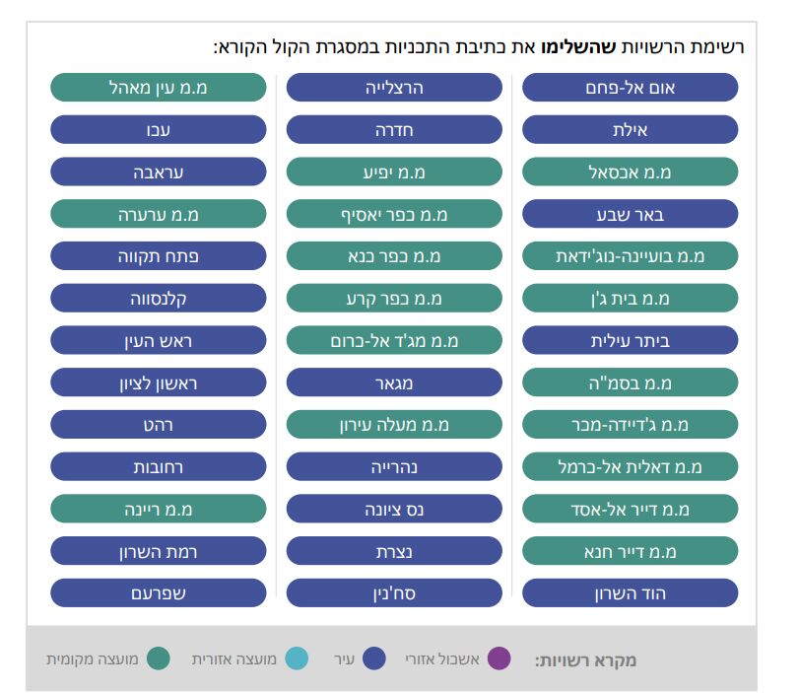Image resolution: width=799 pixels, height=693 pixels.
Task: Click the רמת השרון pill
Action: pos(159,551)
